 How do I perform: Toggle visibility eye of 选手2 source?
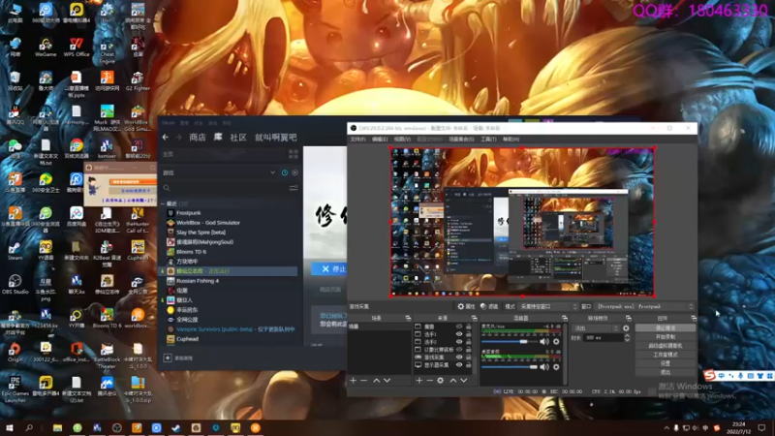pos(459,342)
